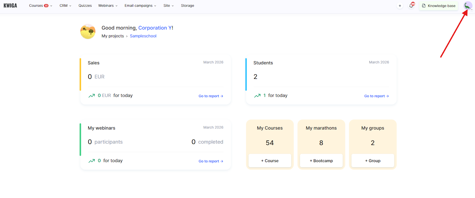This screenshot has height=198, width=475.
Task: Go to report in My webinars card
Action: (x=211, y=161)
